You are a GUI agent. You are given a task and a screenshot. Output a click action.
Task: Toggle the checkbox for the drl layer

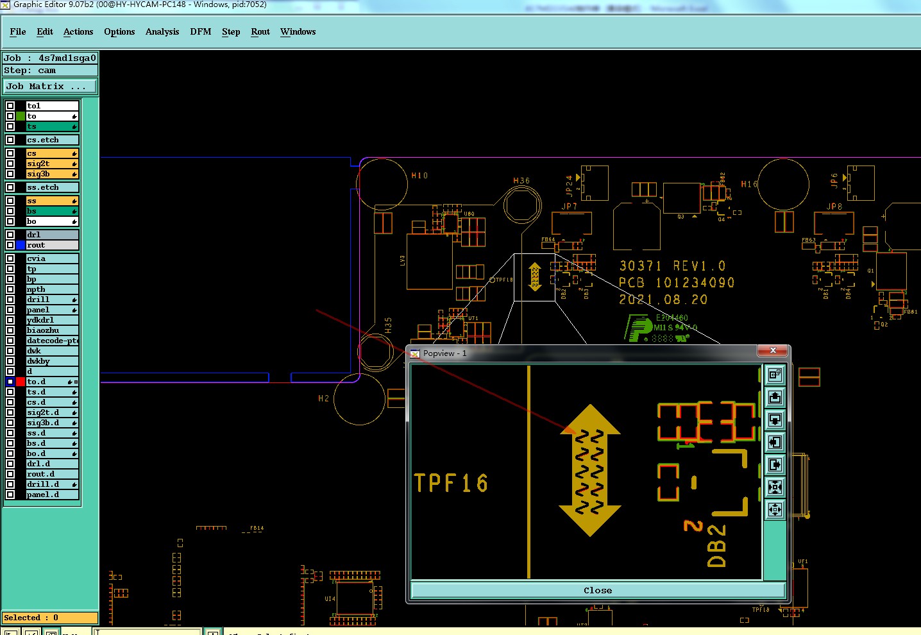click(10, 235)
